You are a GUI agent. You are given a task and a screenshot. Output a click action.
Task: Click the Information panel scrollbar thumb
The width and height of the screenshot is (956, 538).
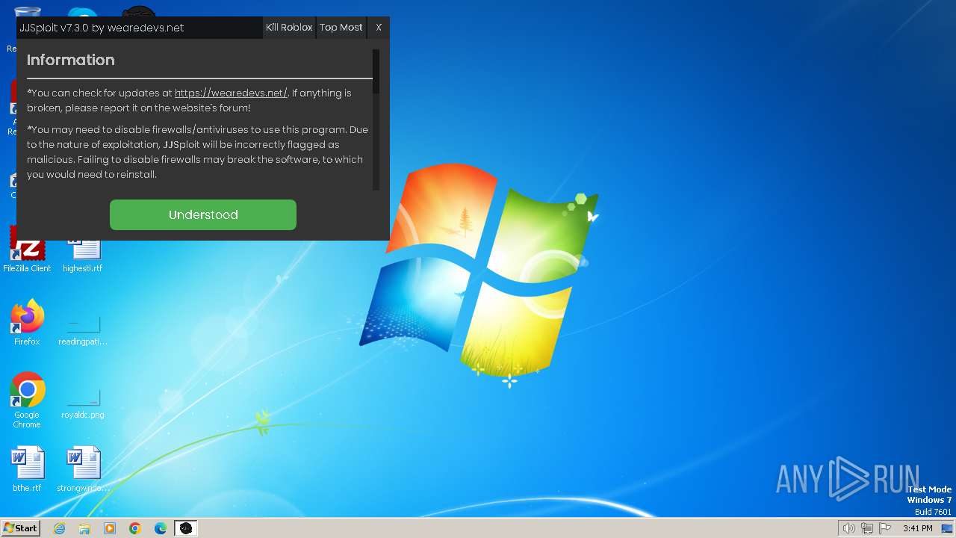376,72
